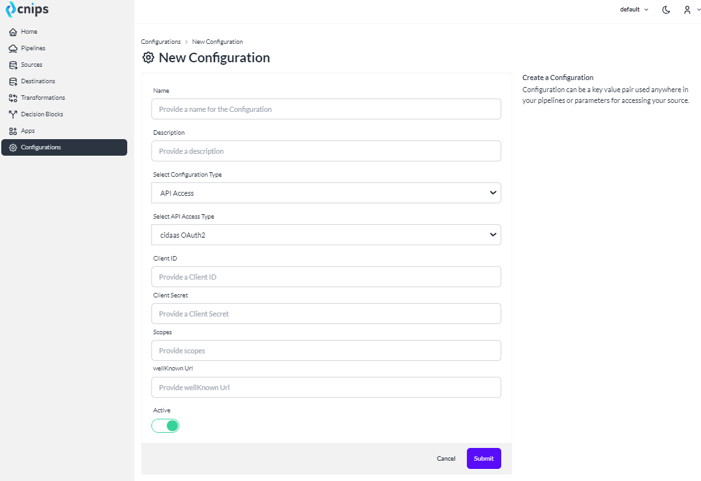The image size is (701, 481).
Task: Click the Apps grid icon
Action: tap(13, 131)
